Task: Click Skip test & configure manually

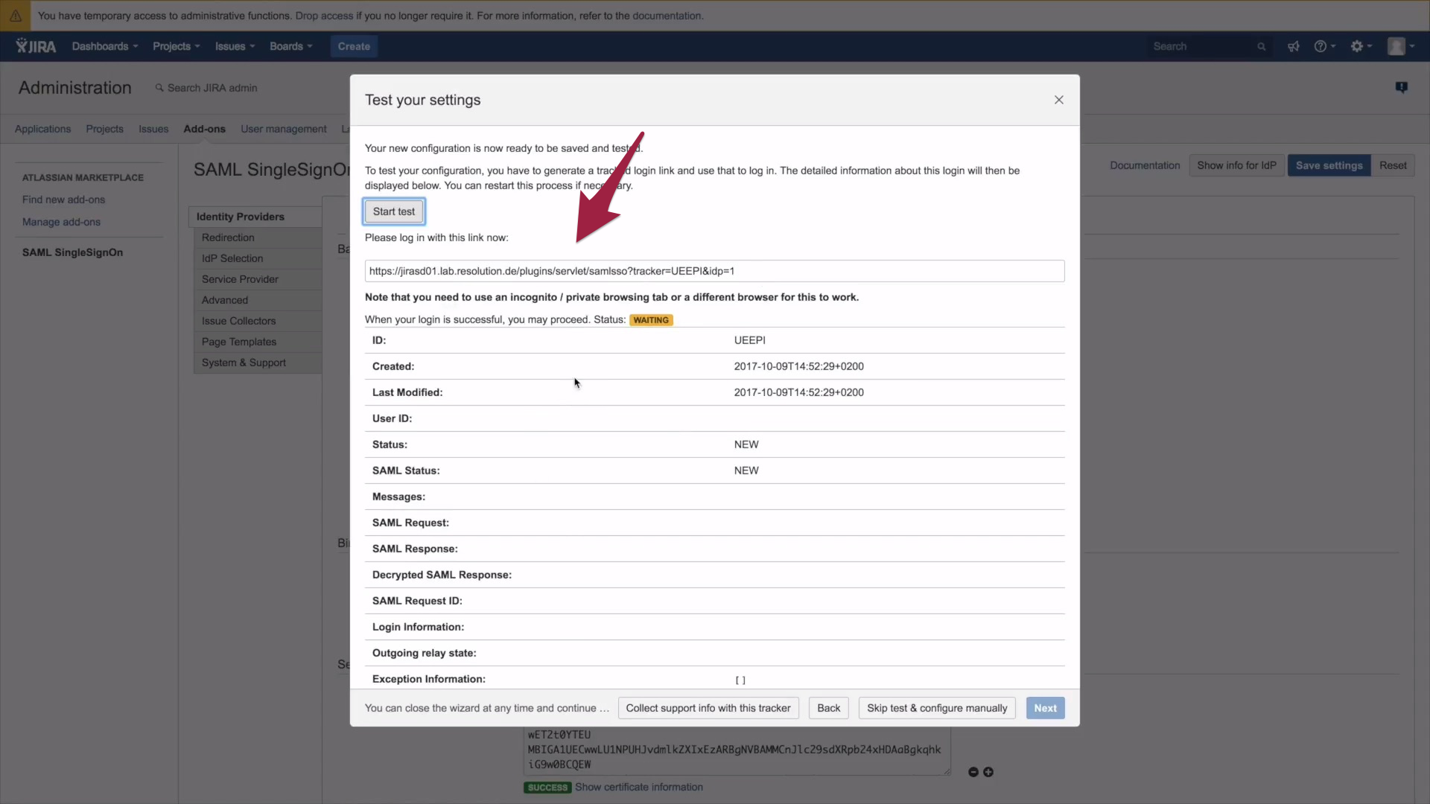Action: [x=937, y=708]
